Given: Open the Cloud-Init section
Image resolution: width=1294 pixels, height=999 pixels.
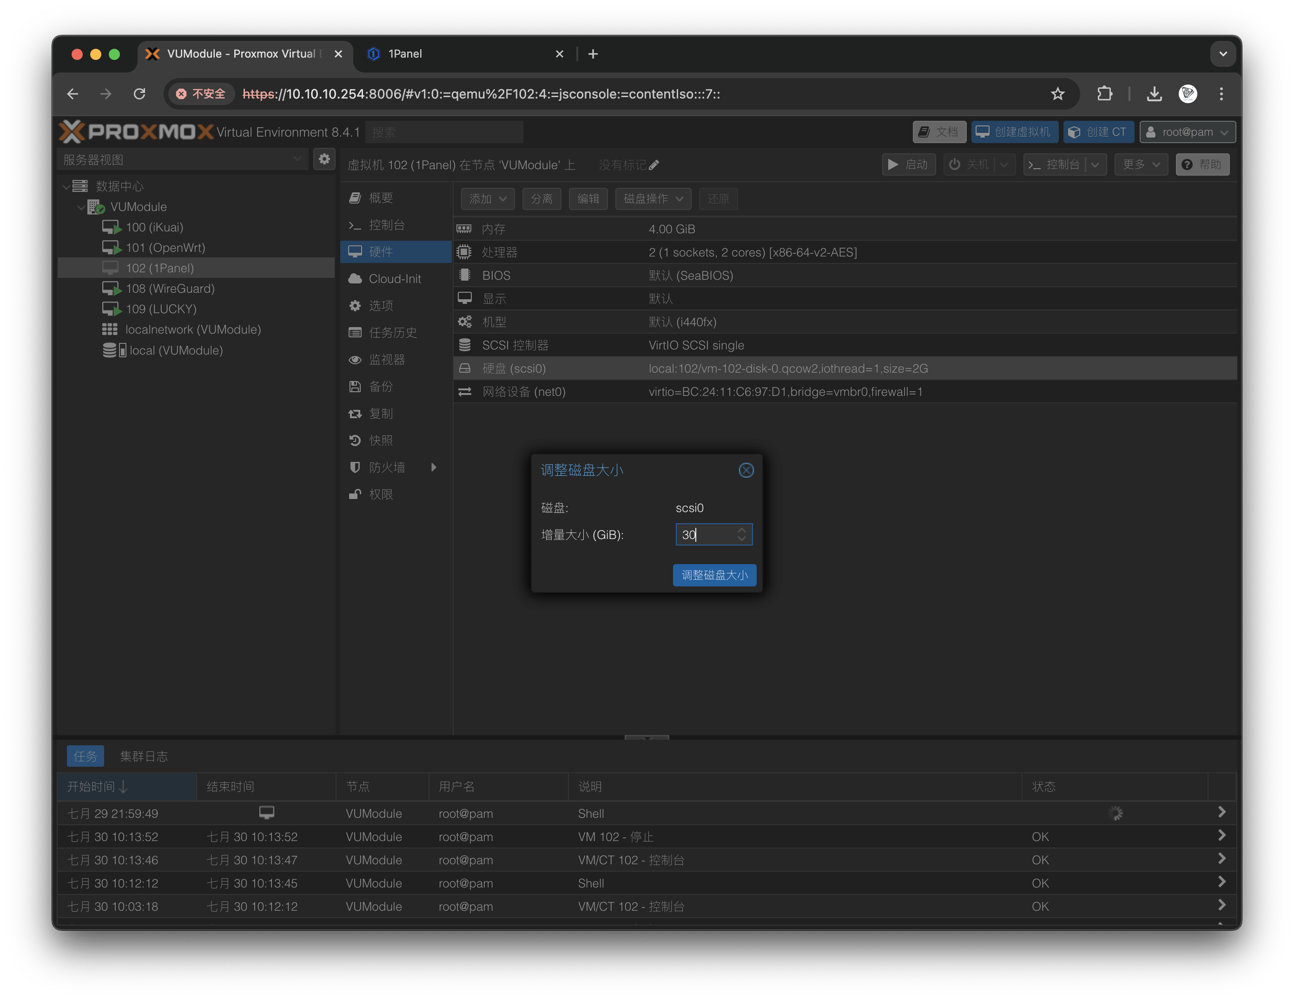Looking at the screenshot, I should pos(395,279).
